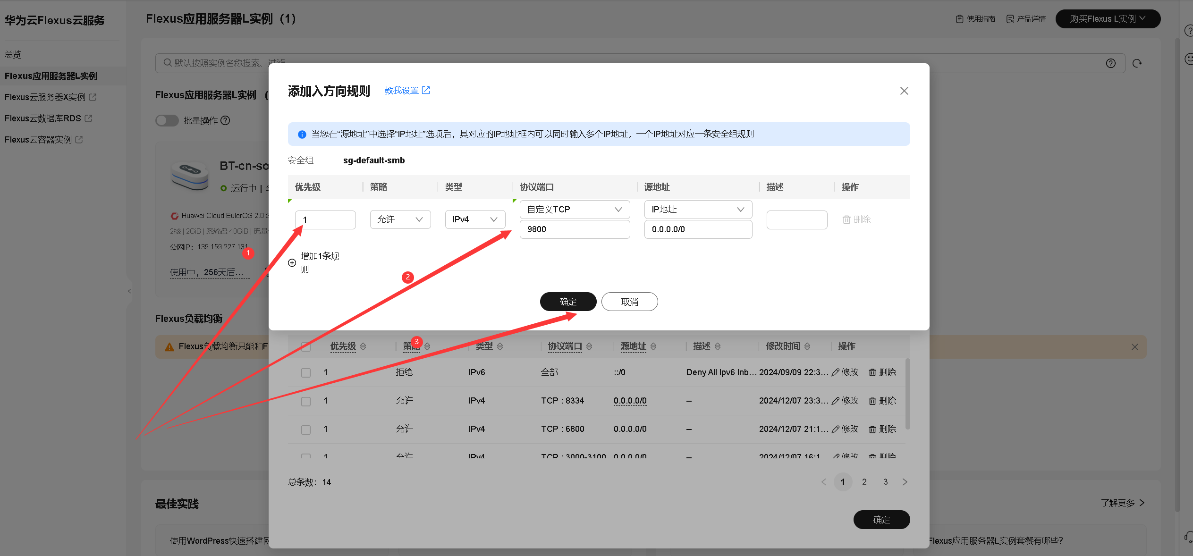Click the rules table vertical scrollbar
1193x556 pixels.
(x=907, y=394)
